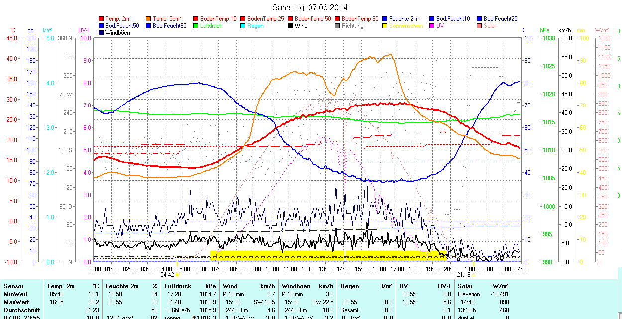Click the 12:00 time axis label

(308, 269)
